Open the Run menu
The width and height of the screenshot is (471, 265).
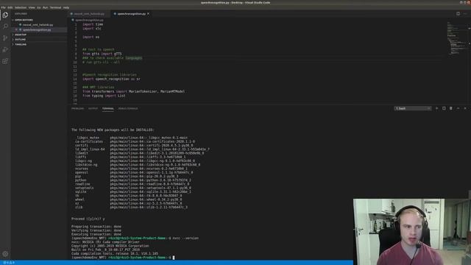pos(46,7)
